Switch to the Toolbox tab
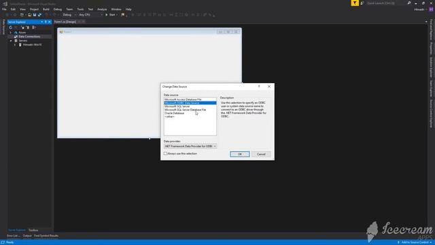Viewport: 435px width, 245px height. (33, 230)
